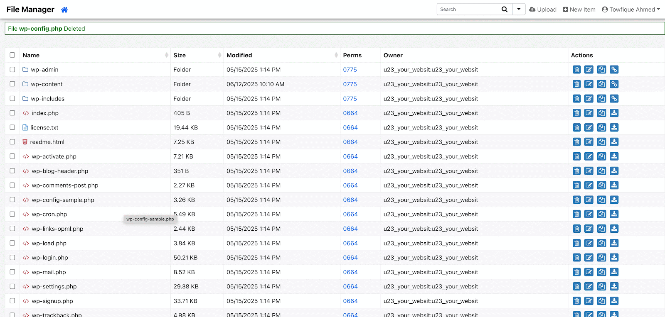
Task: Copy the wp-content folder
Action: [x=601, y=84]
